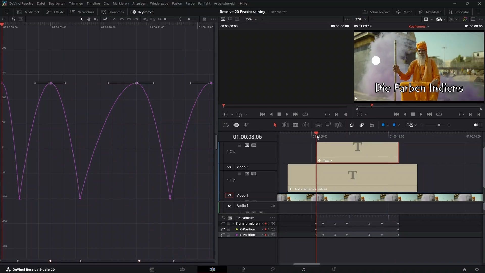The width and height of the screenshot is (485, 273).
Task: Toggle timeline snapping magnet icon
Action: (352, 125)
